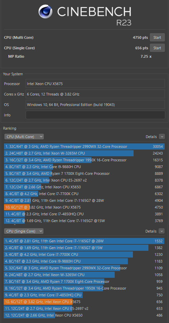169x323 pixels.
Task: Select i7-4850HQ row scoring 750
Action: [x=84, y=295]
